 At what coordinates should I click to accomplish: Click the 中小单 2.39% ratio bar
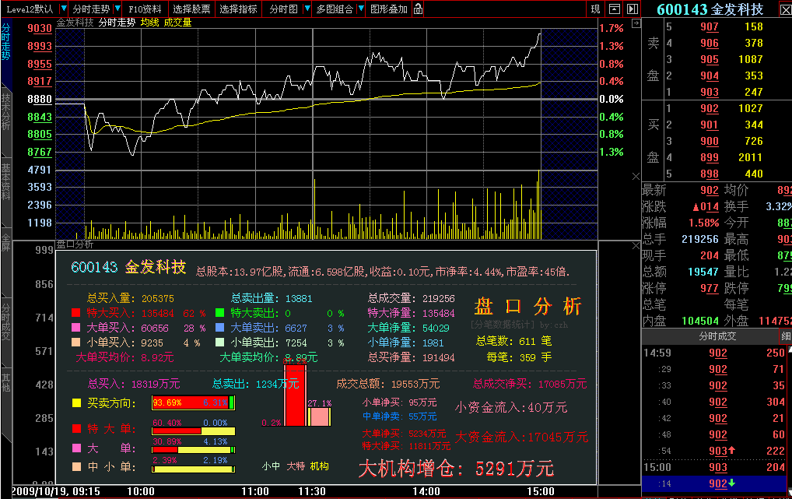click(193, 469)
